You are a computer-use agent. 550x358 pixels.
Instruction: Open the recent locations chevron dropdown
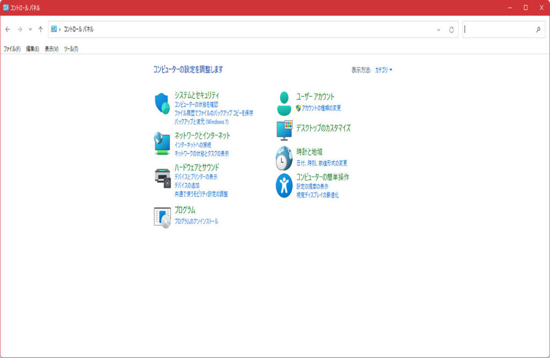30,30
